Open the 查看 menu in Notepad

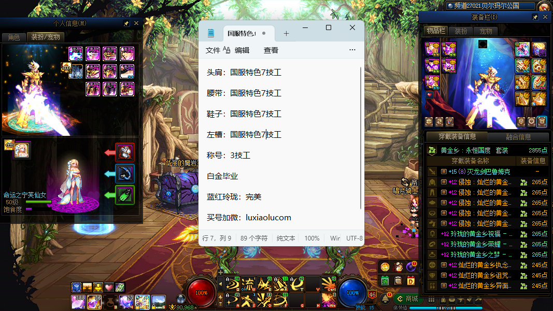pos(271,50)
